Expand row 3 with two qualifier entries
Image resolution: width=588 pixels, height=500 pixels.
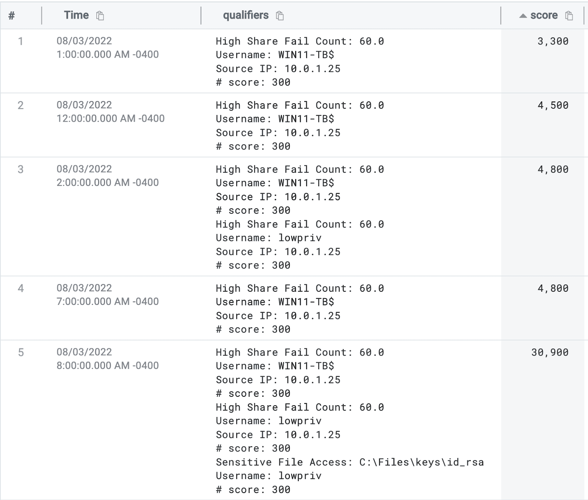click(x=20, y=170)
